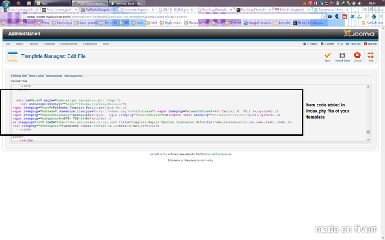Click the red square extension icon
The image size is (385, 240).
click(x=345, y=17)
